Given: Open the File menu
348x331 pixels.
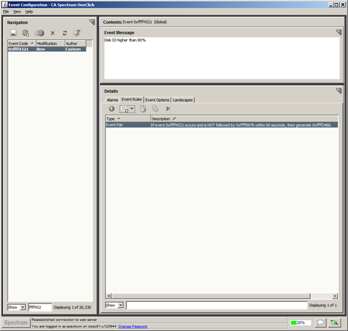Looking at the screenshot, I should [6, 12].
